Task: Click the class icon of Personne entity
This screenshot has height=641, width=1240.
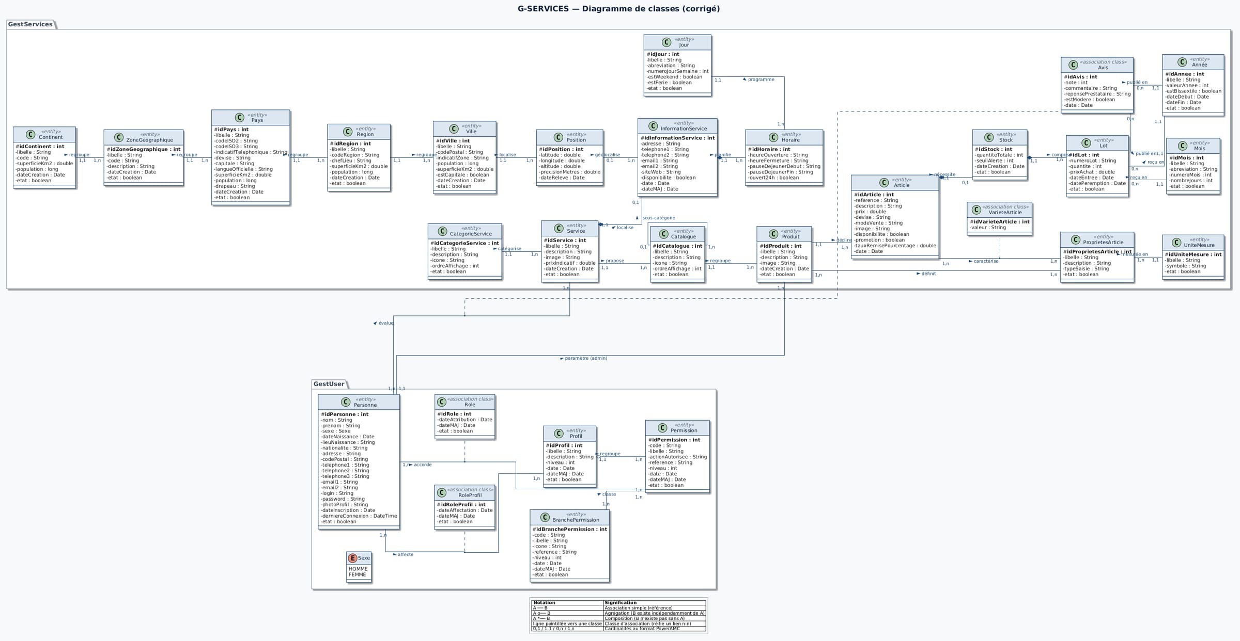Action: tap(346, 403)
